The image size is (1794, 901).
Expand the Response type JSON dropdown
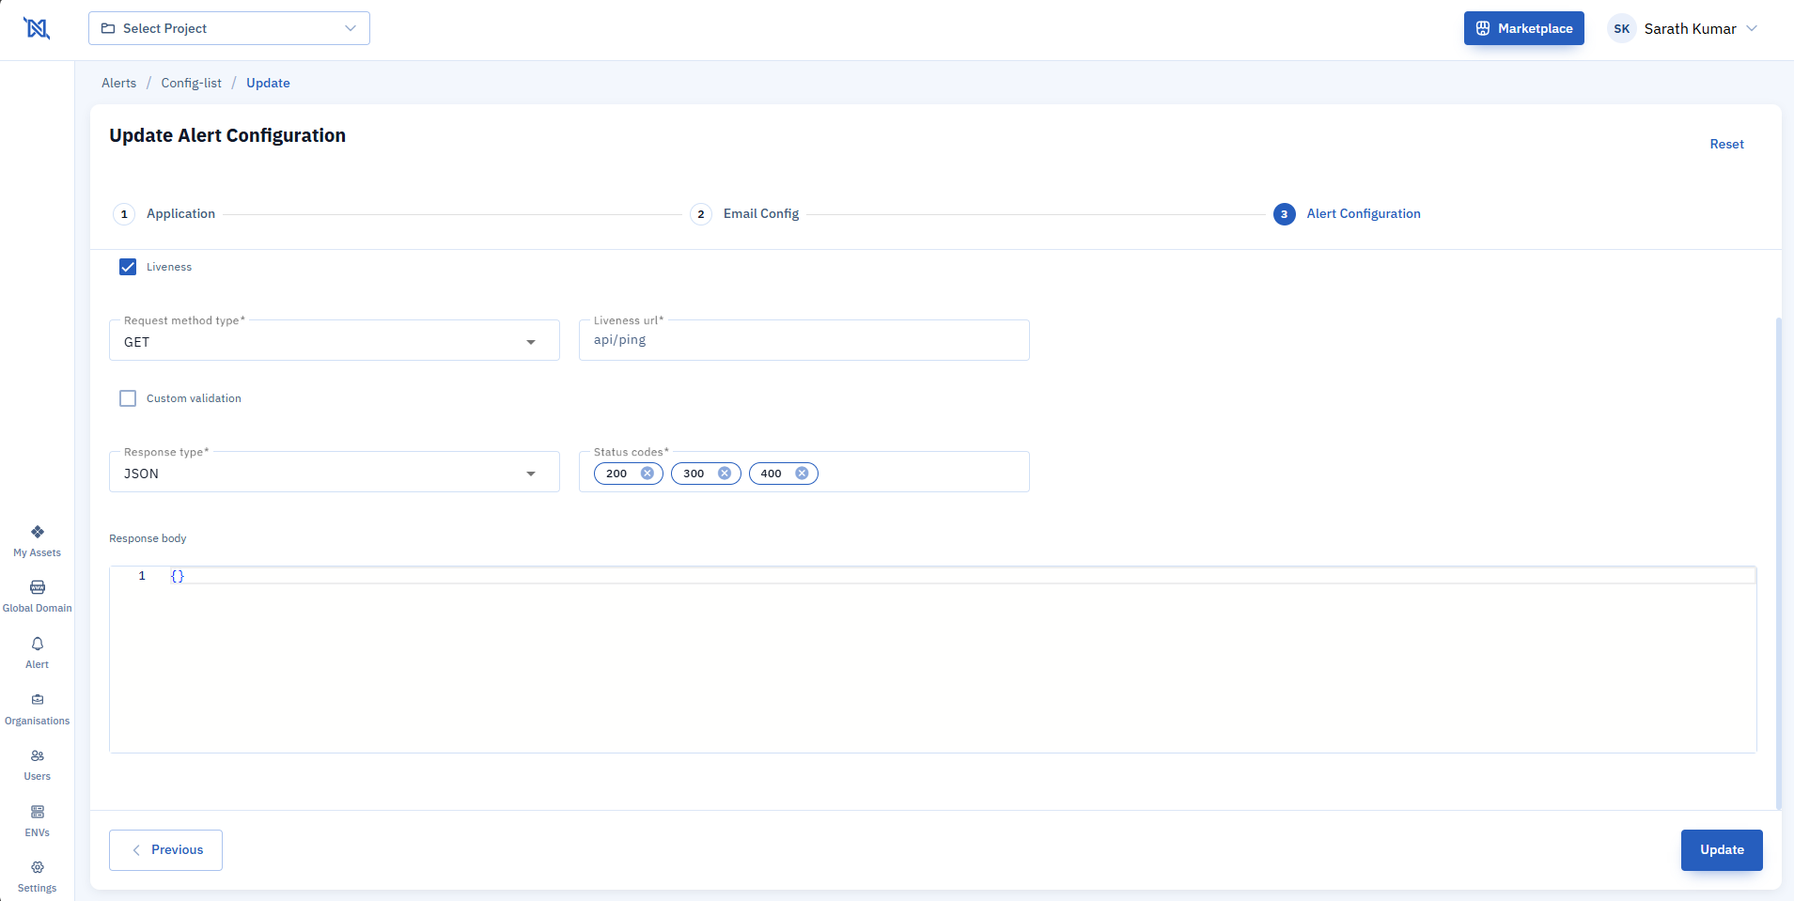(335, 473)
